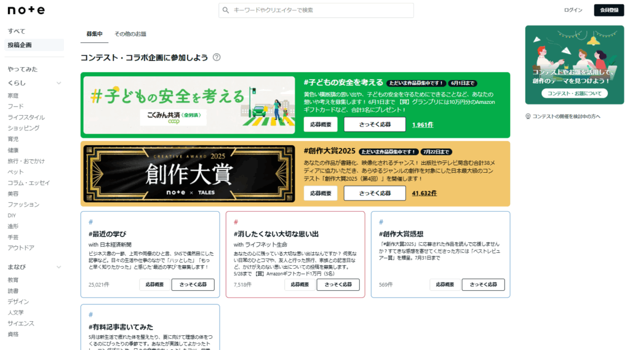Viewport: 630px width, 350px height.
Task: Select 育児 under くらし
Action: 13,139
